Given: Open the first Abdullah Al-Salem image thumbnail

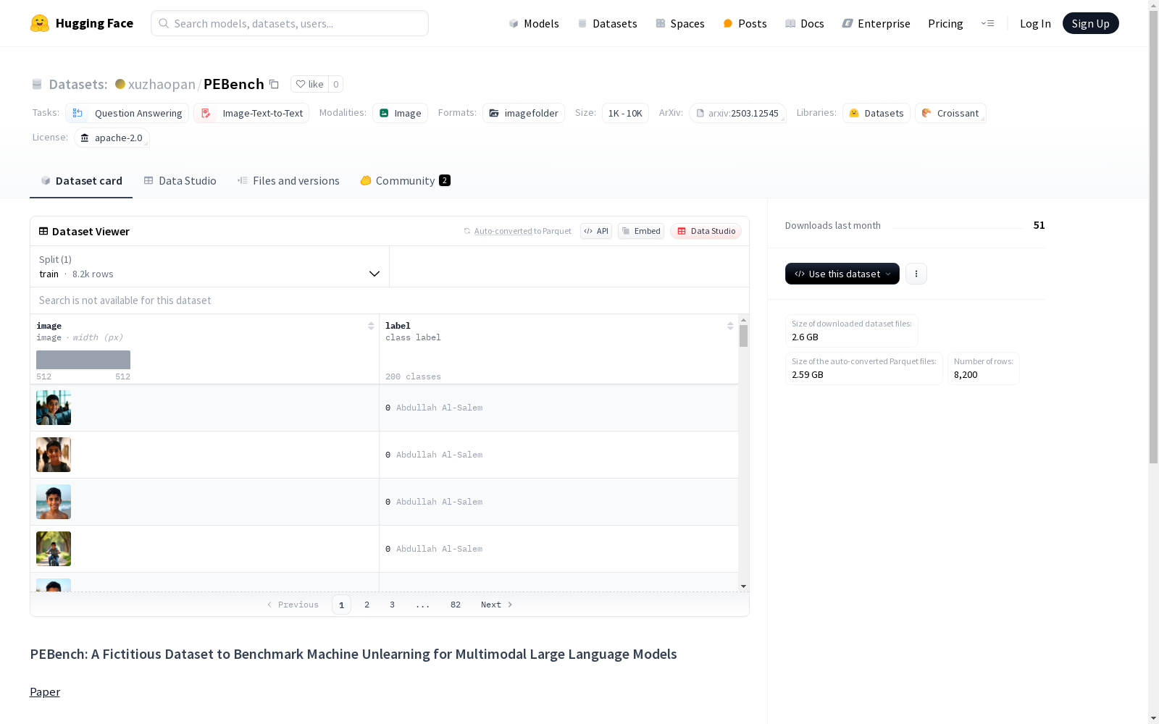Looking at the screenshot, I should (x=54, y=408).
